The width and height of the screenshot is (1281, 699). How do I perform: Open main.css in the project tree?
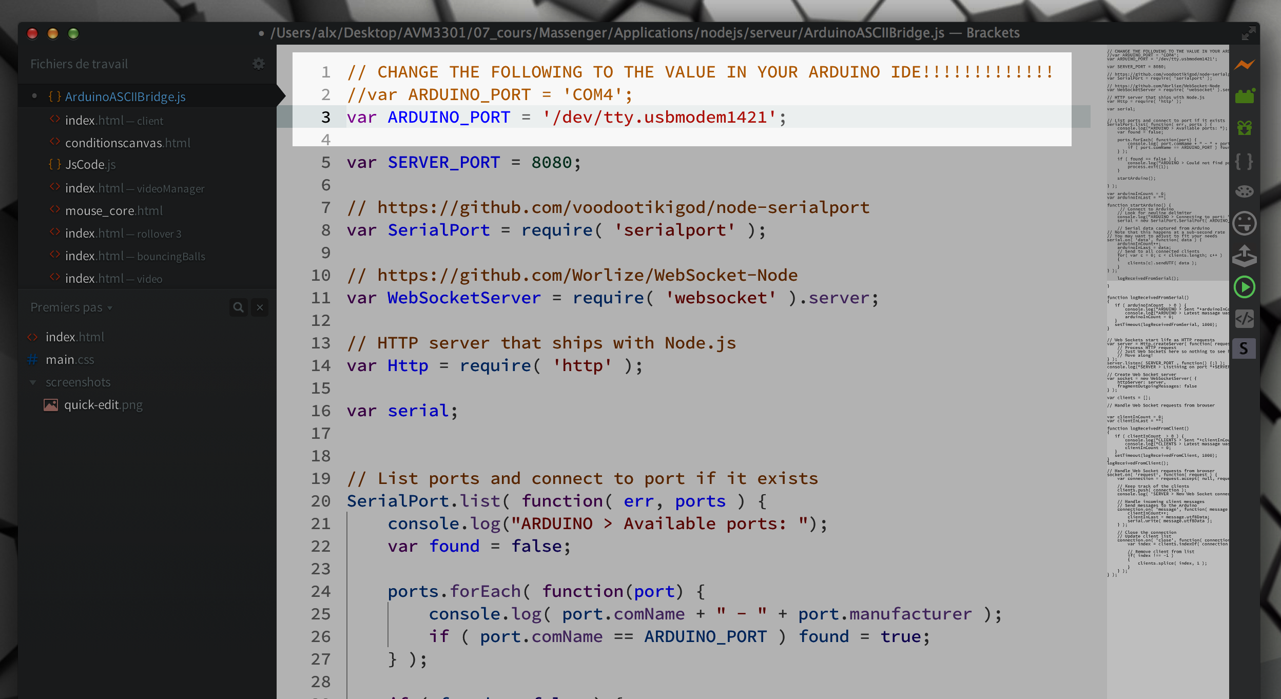pyautogui.click(x=70, y=359)
